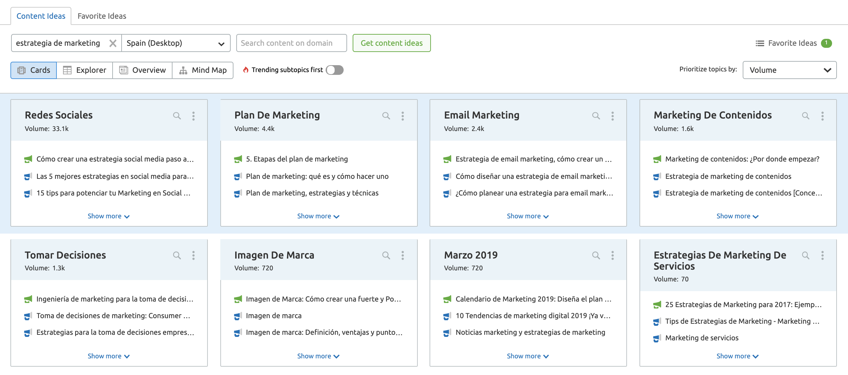Image resolution: width=848 pixels, height=375 pixels.
Task: Click the search icon on Email Marketing card
Action: (x=596, y=116)
